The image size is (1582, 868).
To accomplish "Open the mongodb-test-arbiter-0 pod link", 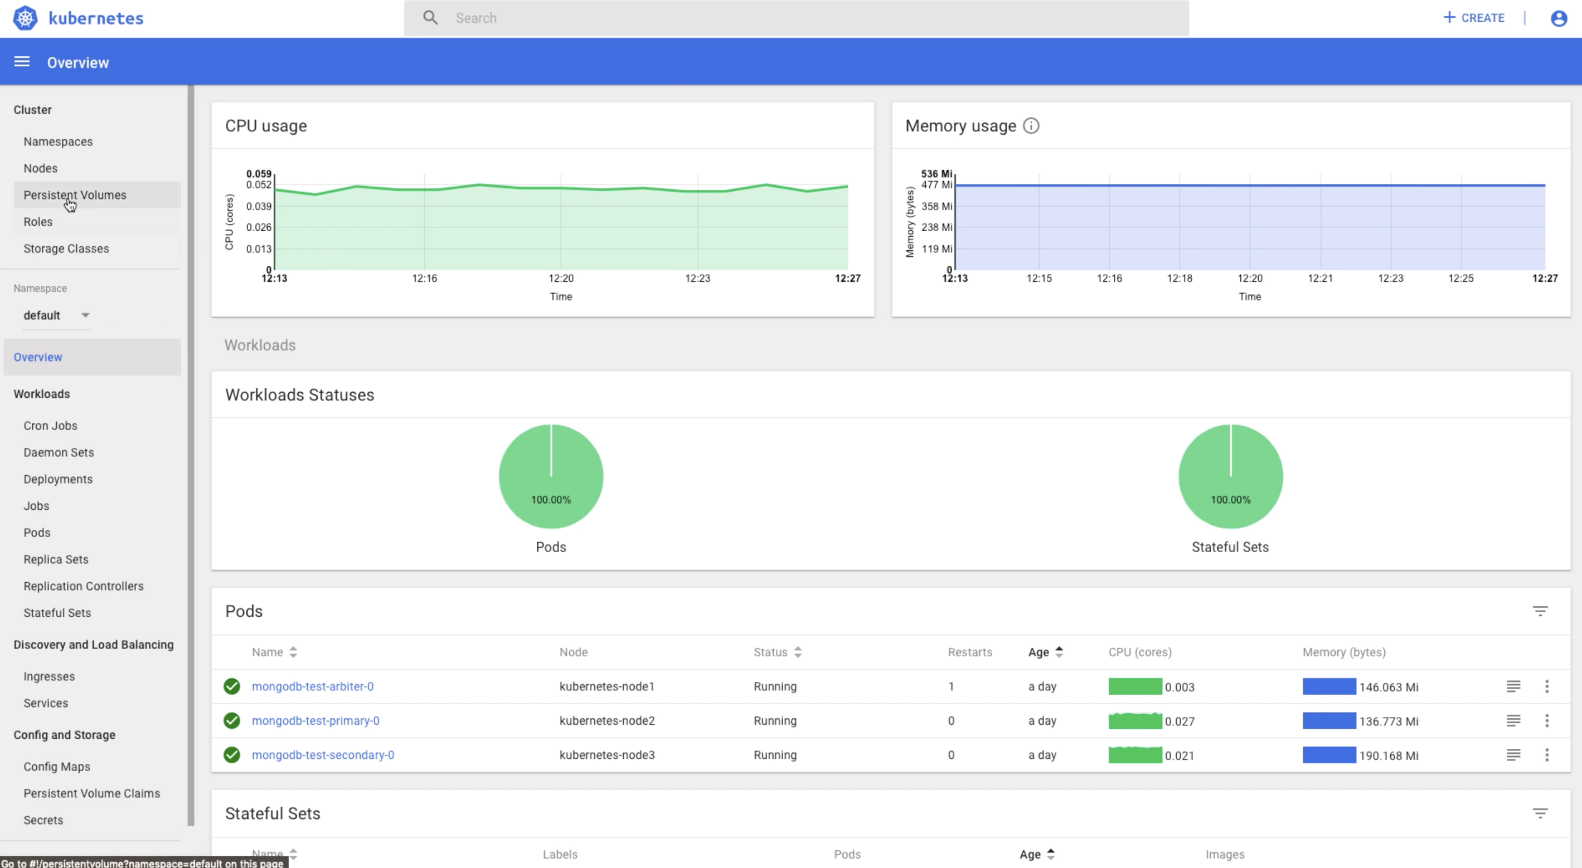I will (313, 686).
